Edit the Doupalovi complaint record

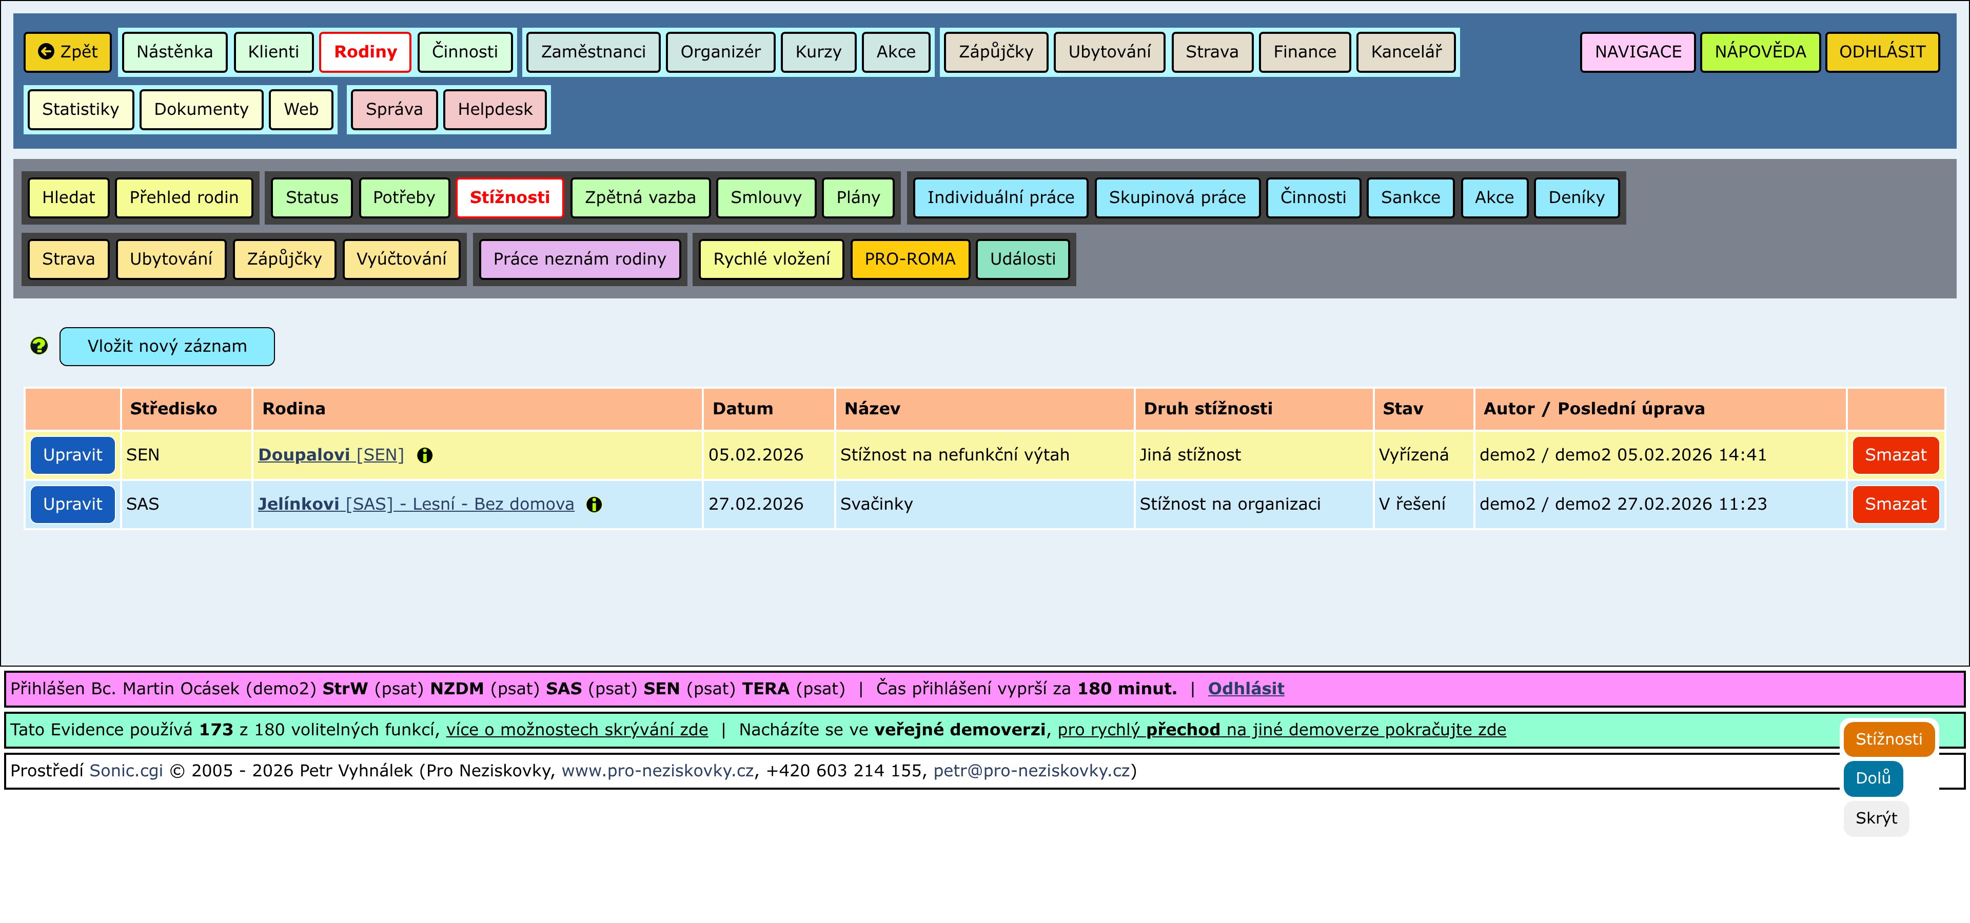(x=73, y=455)
